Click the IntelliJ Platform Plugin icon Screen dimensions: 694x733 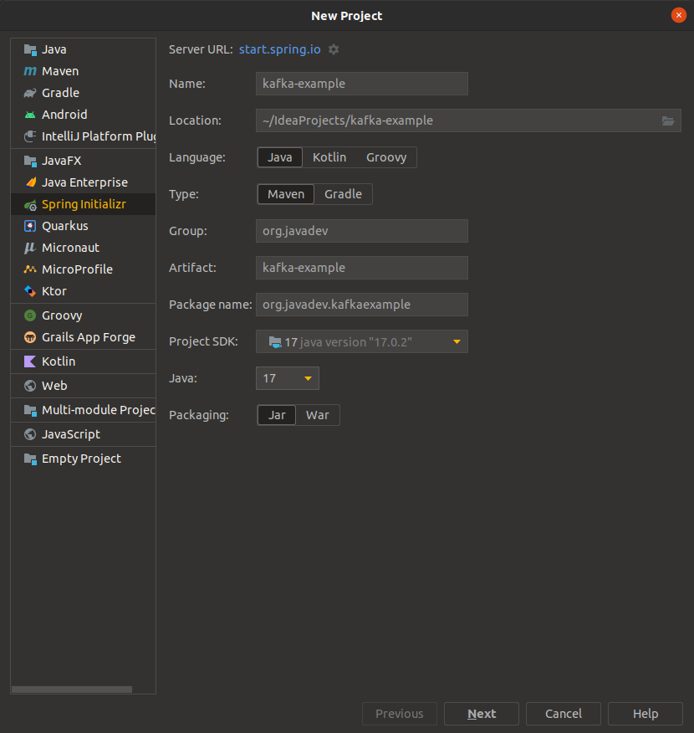(x=30, y=136)
